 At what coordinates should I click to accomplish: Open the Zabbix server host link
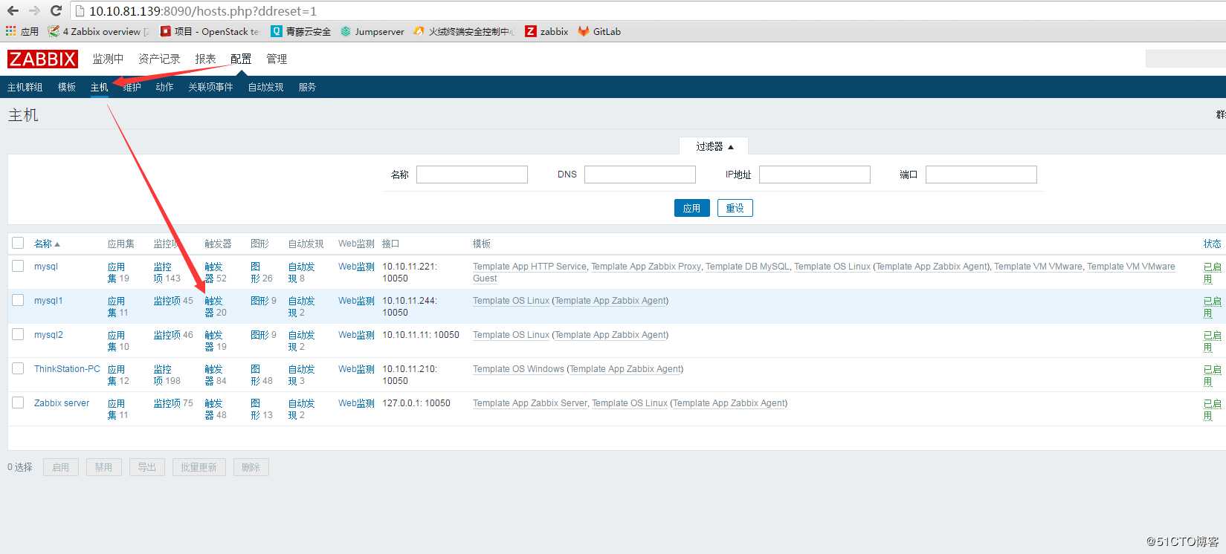tap(62, 403)
